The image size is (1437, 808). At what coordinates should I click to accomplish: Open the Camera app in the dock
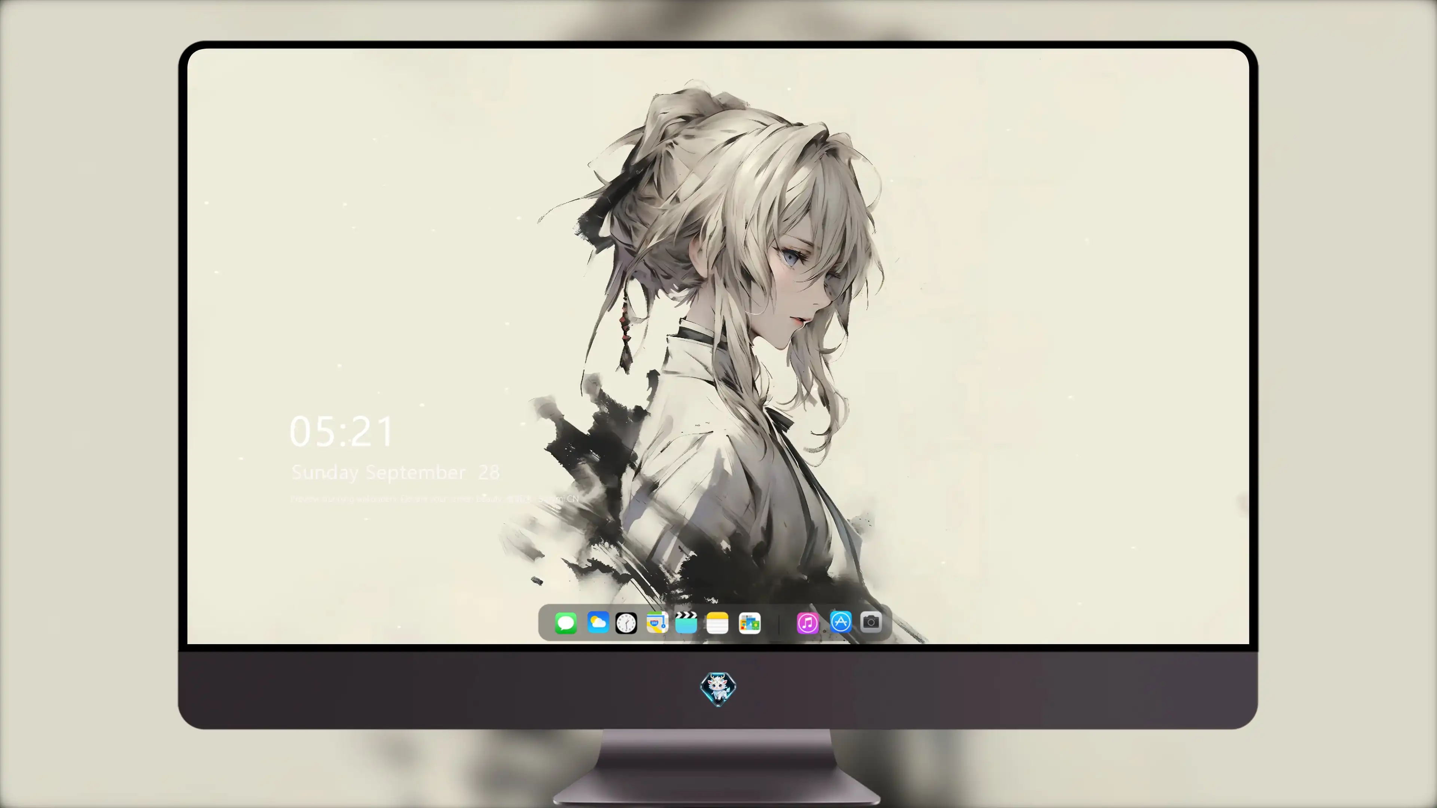click(871, 622)
